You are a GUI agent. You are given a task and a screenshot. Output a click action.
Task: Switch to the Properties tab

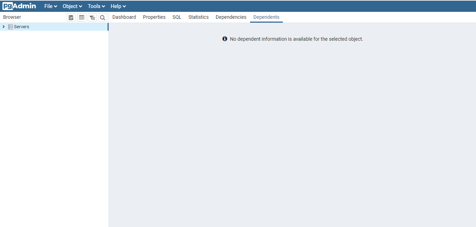(154, 17)
